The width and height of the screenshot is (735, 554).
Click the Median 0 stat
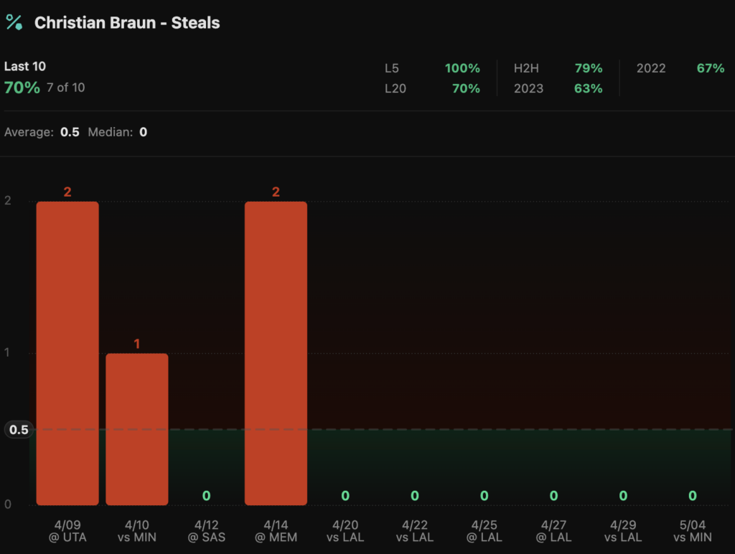coord(118,132)
